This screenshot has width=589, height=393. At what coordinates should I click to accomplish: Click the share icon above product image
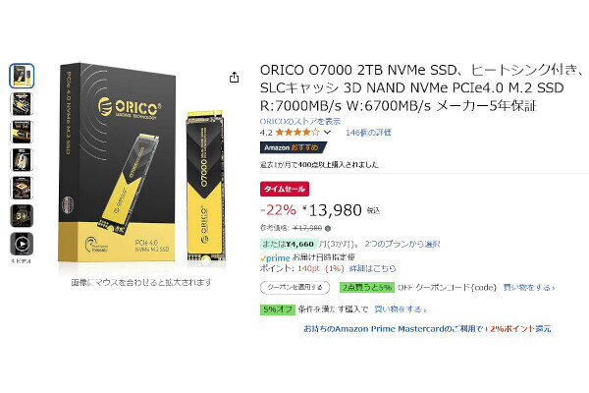click(x=234, y=78)
